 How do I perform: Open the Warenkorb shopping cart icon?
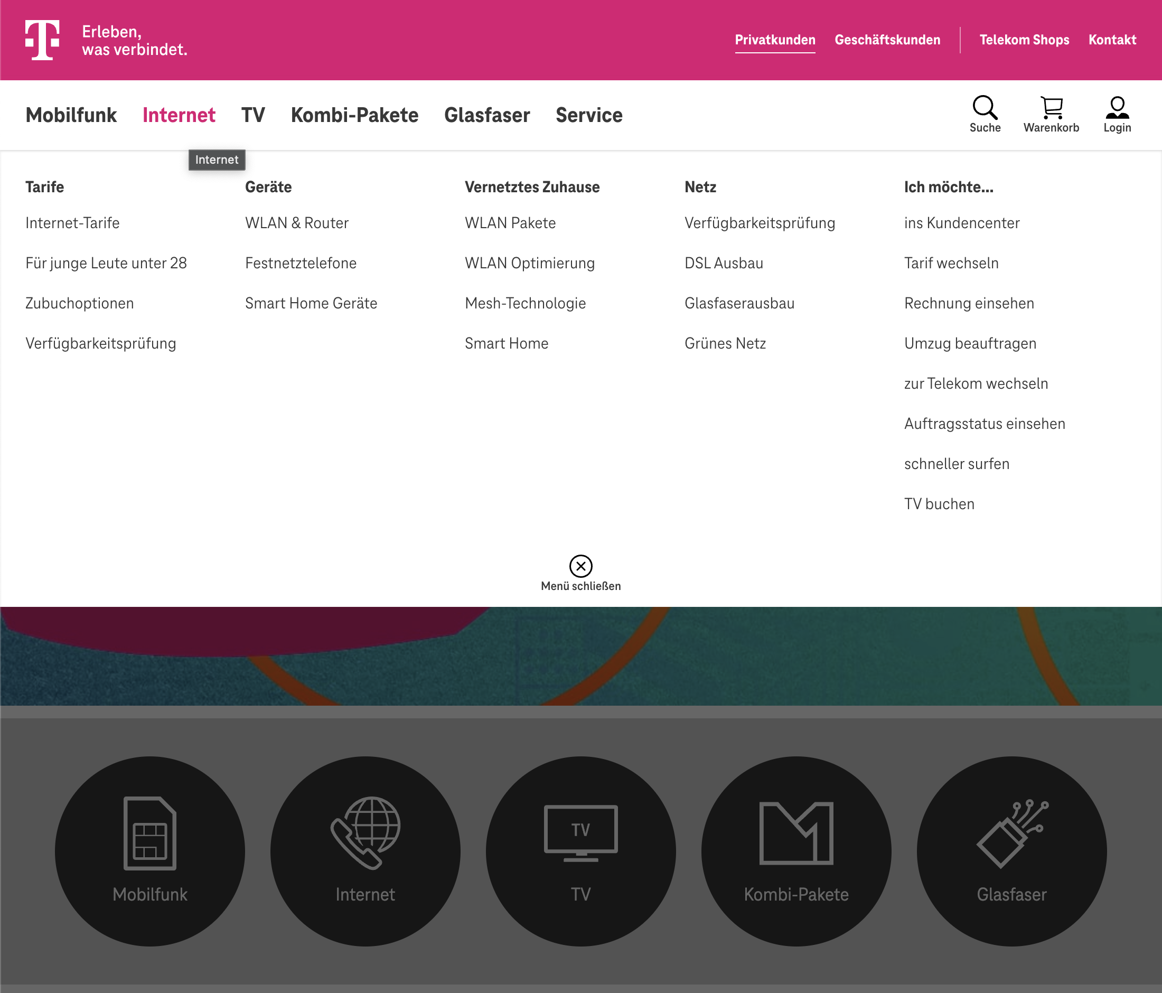pyautogui.click(x=1052, y=107)
